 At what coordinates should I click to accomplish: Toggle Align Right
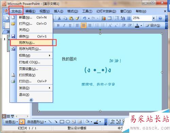[89, 26]
